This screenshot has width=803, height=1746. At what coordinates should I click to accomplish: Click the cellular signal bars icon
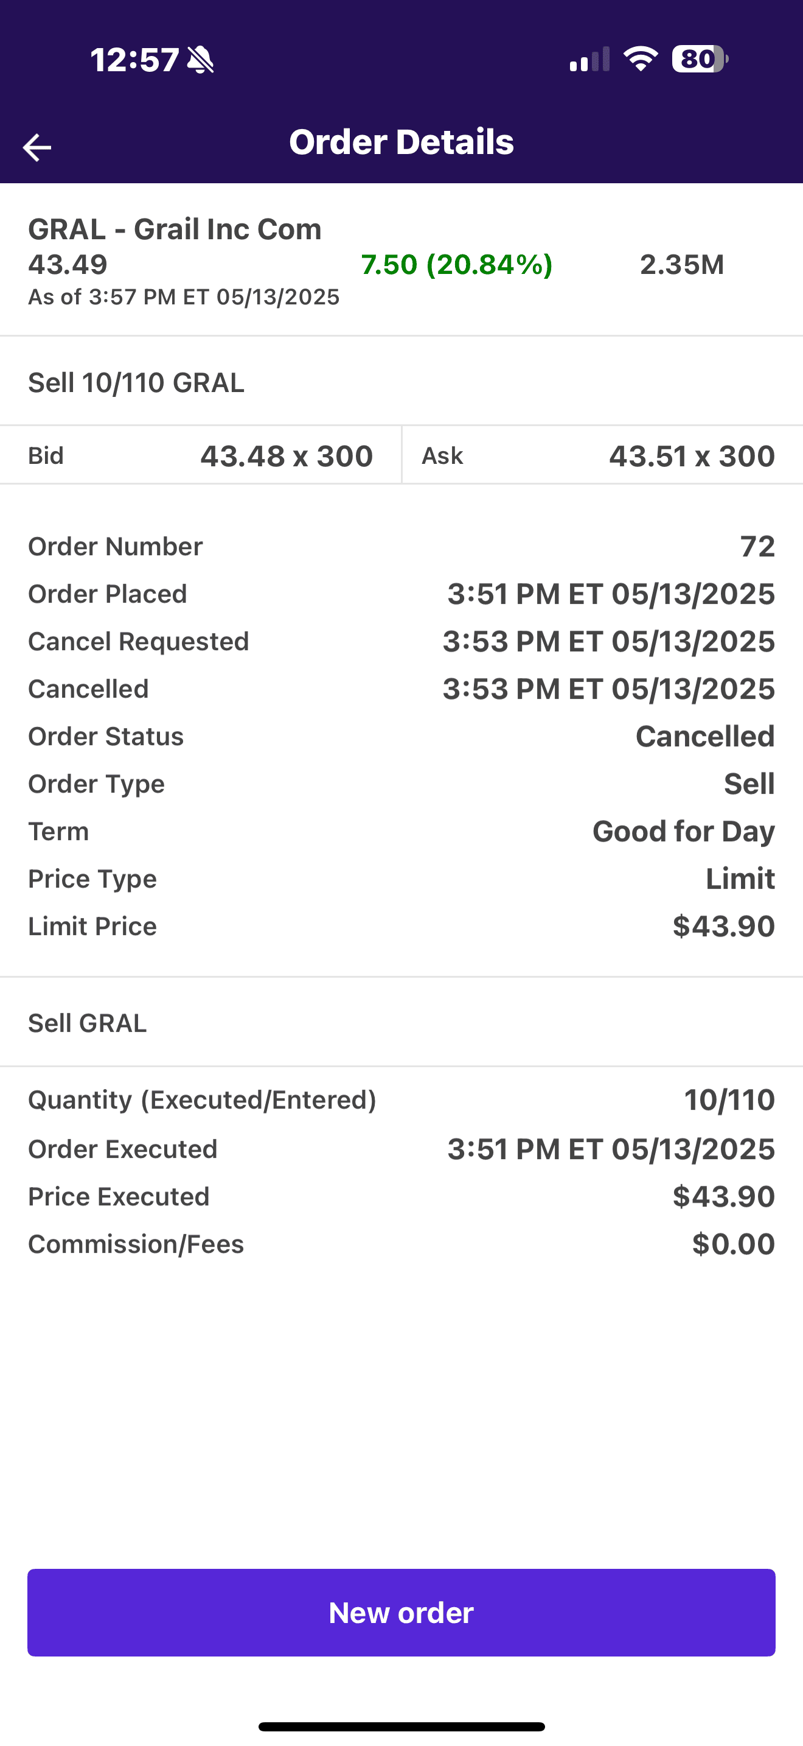589,60
